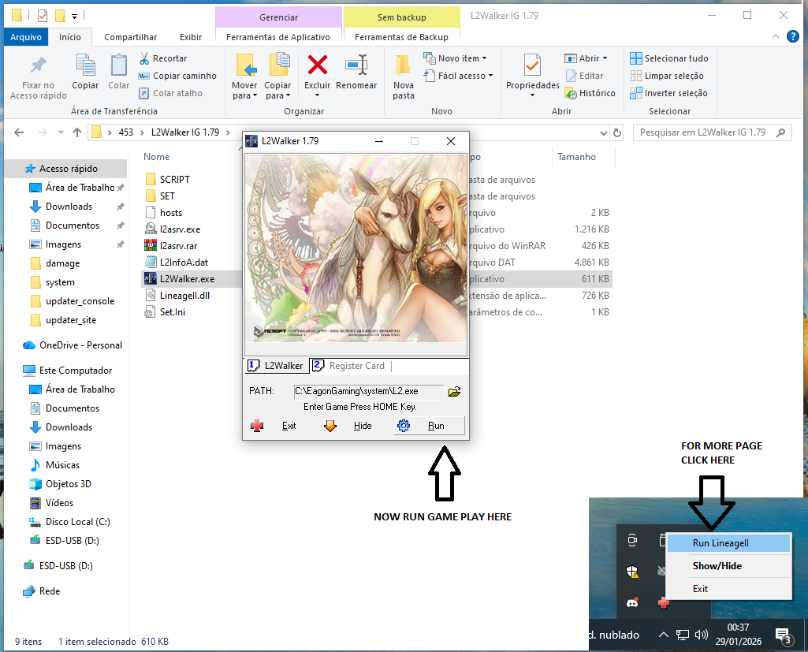The height and width of the screenshot is (652, 808).
Task: Click the Exit button text in L2Walker dialog
Action: pyautogui.click(x=289, y=426)
